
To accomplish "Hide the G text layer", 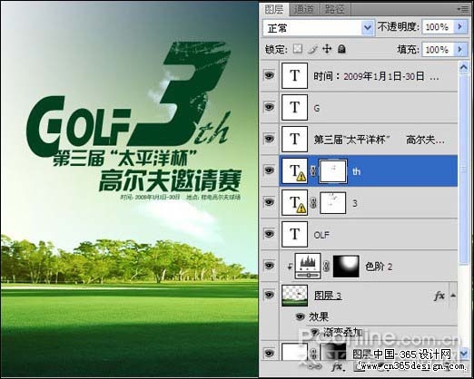I will pyautogui.click(x=269, y=107).
